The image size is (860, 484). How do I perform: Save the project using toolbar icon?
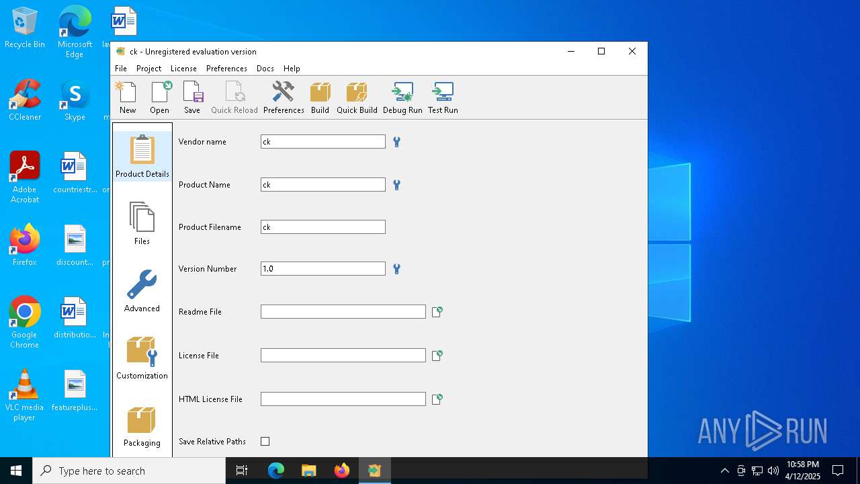(x=192, y=98)
